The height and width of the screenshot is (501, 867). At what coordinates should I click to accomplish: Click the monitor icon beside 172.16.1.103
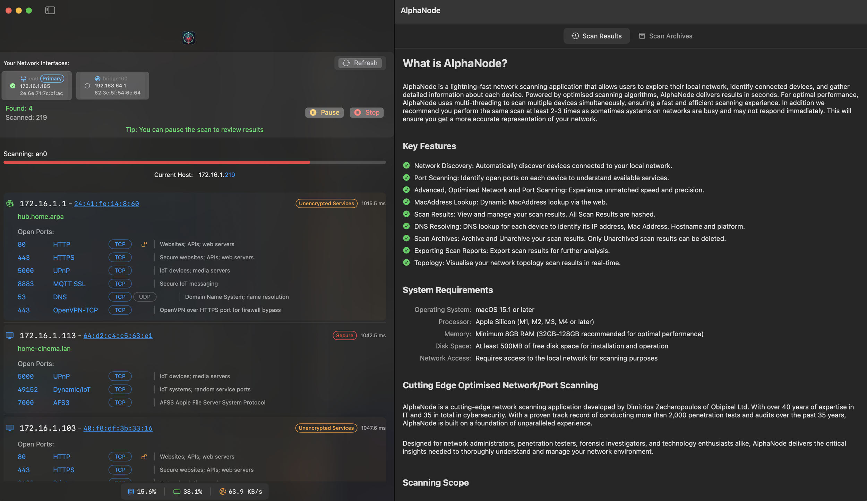[10, 428]
